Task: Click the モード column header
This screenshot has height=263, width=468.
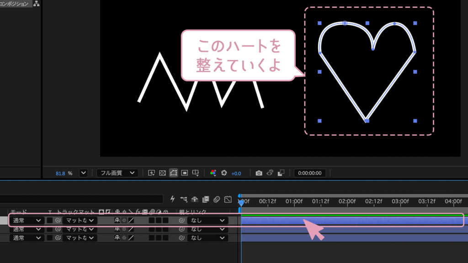Action: pos(18,212)
